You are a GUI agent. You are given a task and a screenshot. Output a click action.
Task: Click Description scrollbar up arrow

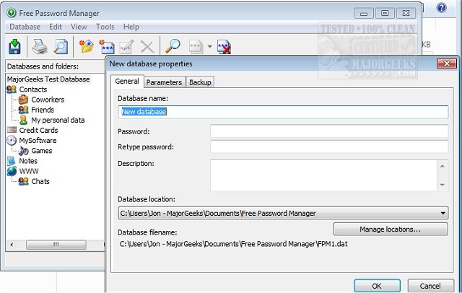[443, 166]
